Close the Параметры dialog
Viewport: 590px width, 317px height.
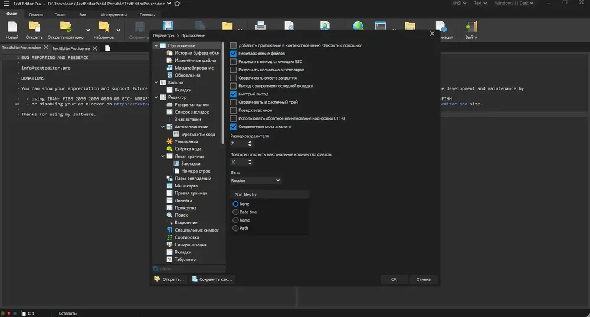coord(432,34)
